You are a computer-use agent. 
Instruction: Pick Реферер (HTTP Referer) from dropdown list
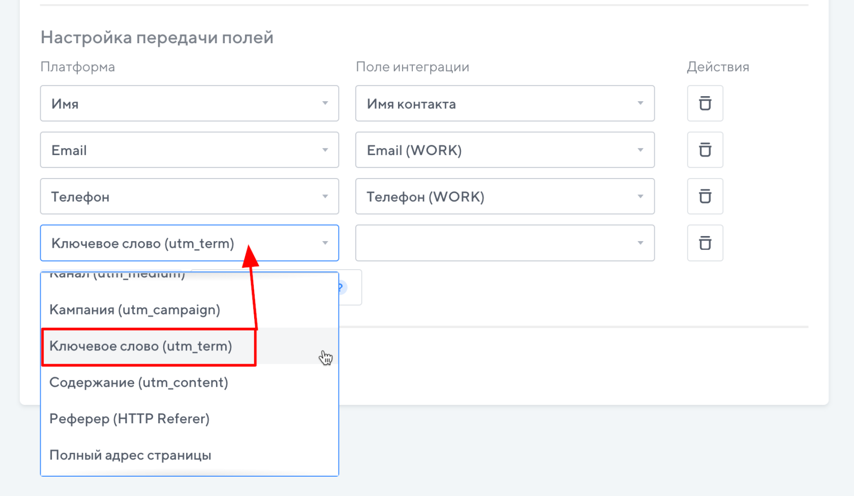[x=130, y=419]
